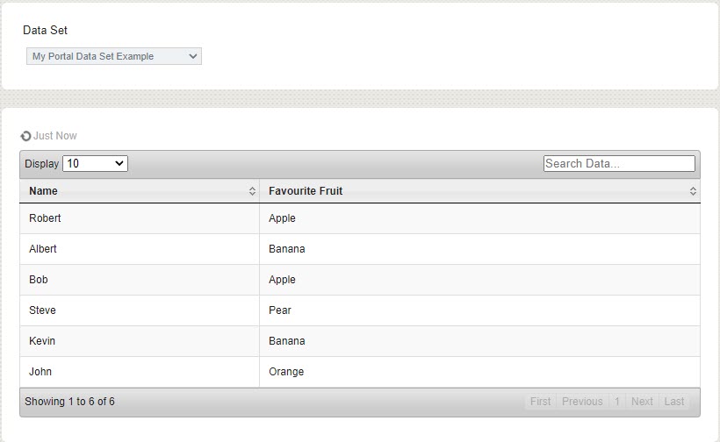
Task: Click the Display label
Action: pos(42,164)
